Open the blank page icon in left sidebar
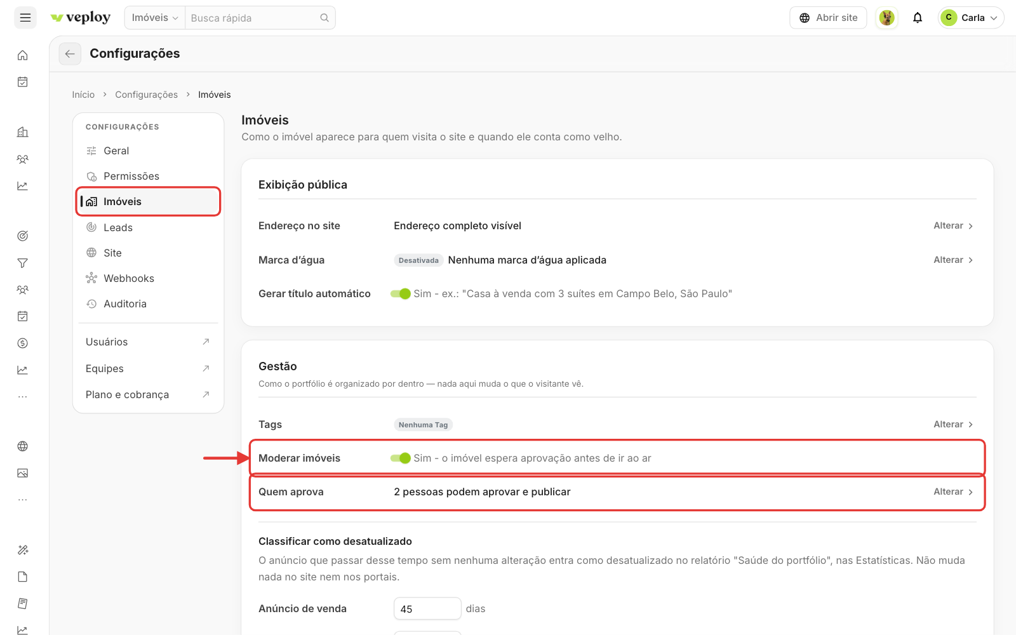 pyautogui.click(x=23, y=577)
